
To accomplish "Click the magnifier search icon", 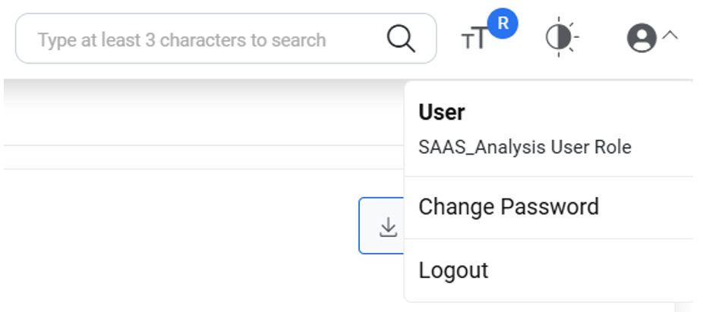I will point(401,39).
